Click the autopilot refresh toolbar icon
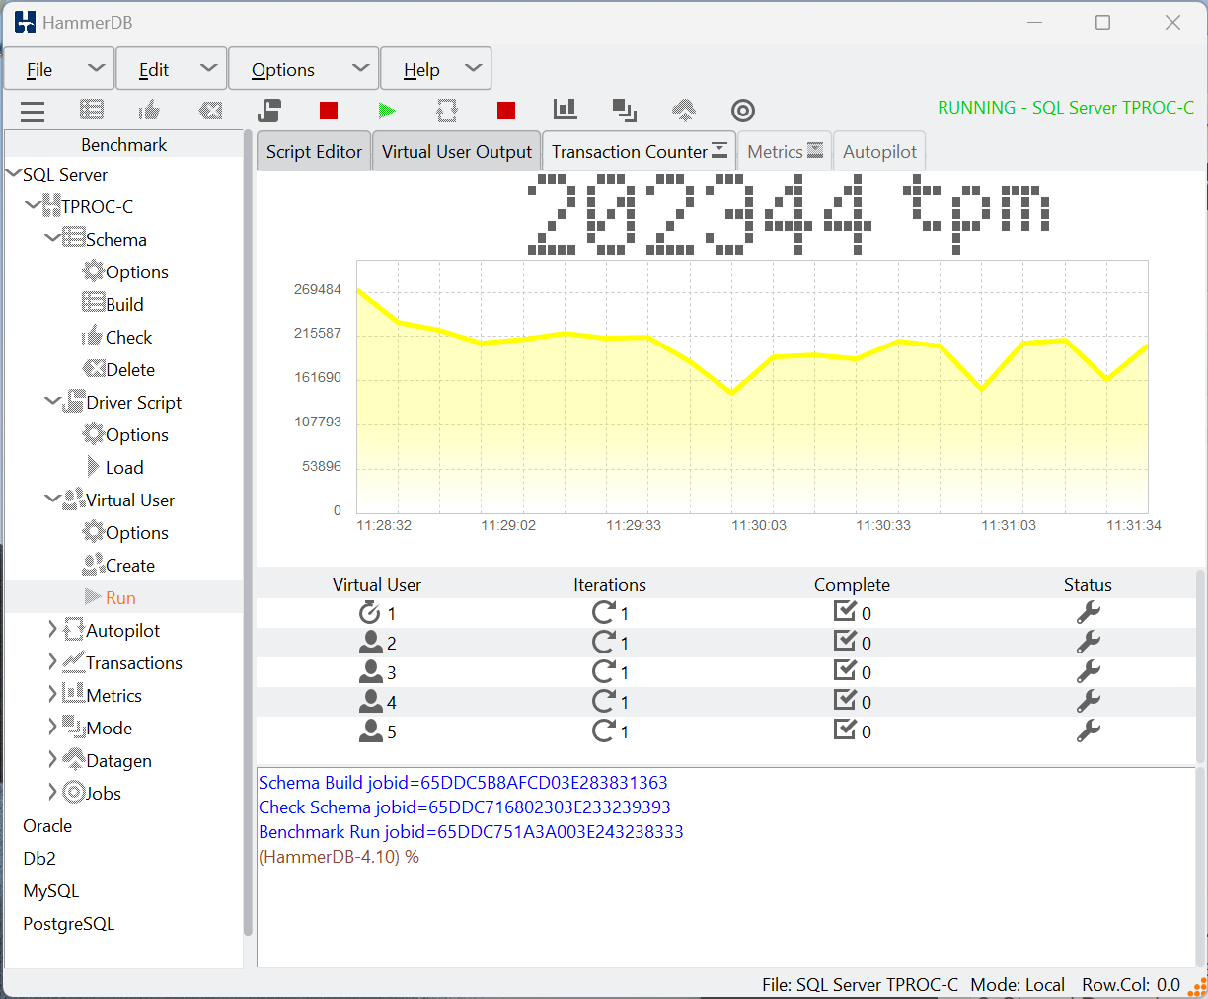Image resolution: width=1208 pixels, height=999 pixels. tap(447, 111)
